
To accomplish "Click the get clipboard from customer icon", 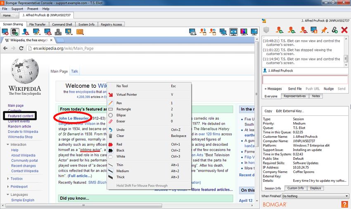I will pos(213,32).
